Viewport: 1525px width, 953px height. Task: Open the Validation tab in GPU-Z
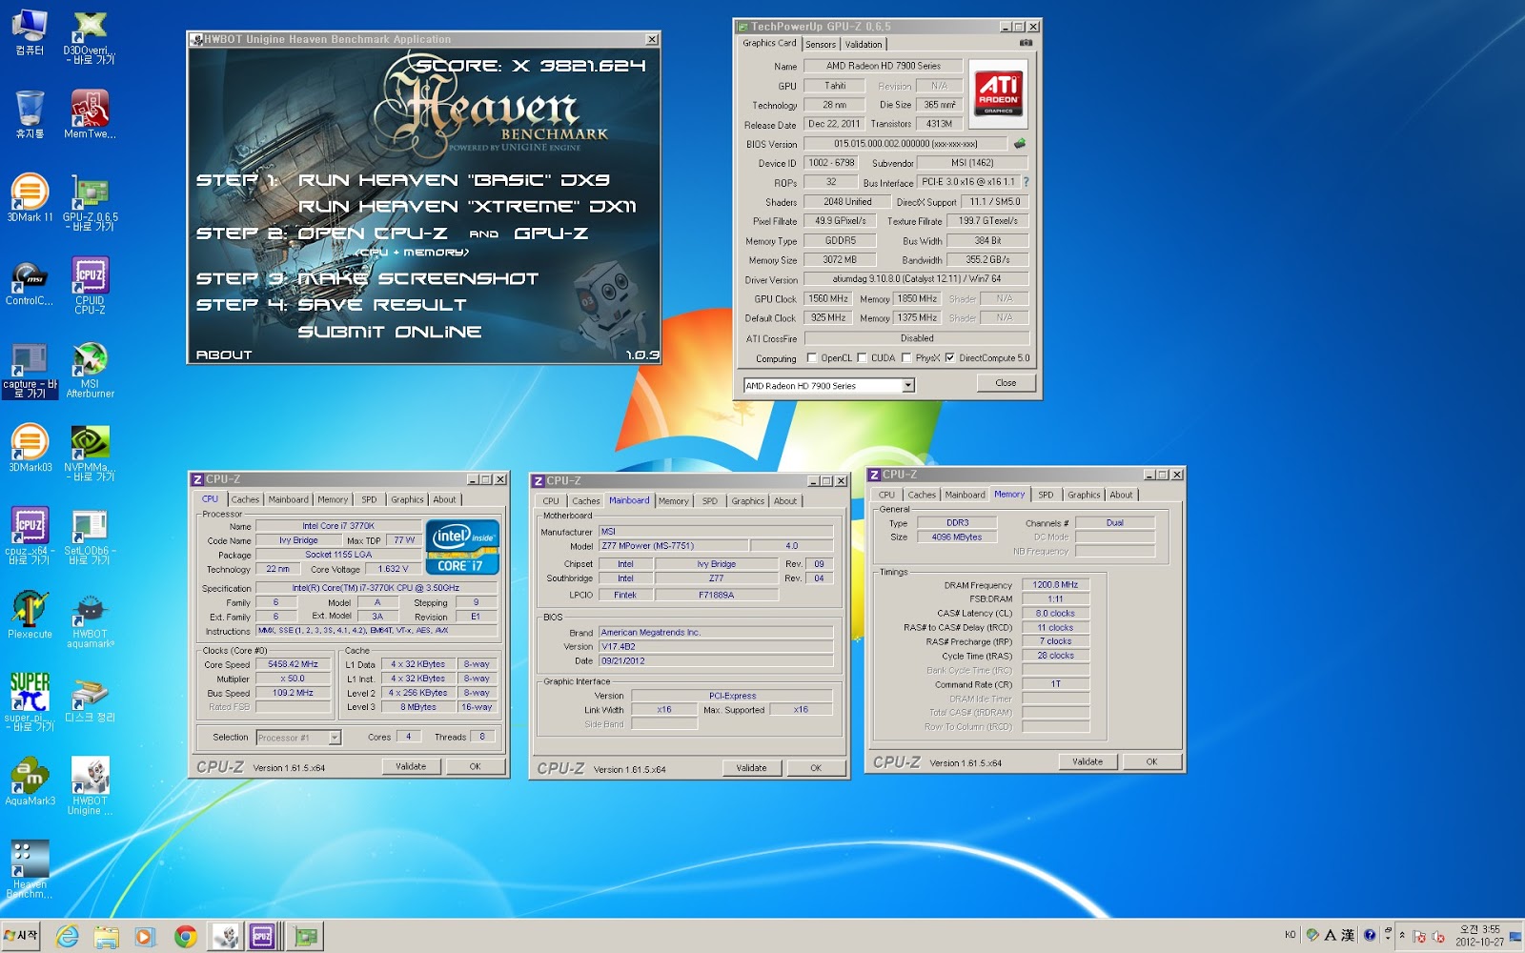click(864, 45)
